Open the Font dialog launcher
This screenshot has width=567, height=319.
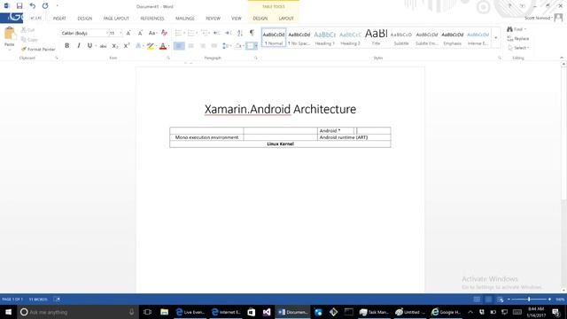point(168,58)
